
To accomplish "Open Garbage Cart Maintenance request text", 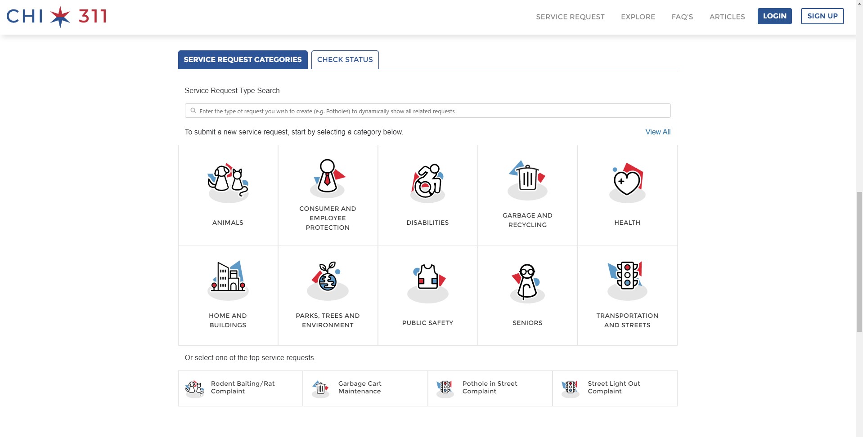I will tap(360, 387).
